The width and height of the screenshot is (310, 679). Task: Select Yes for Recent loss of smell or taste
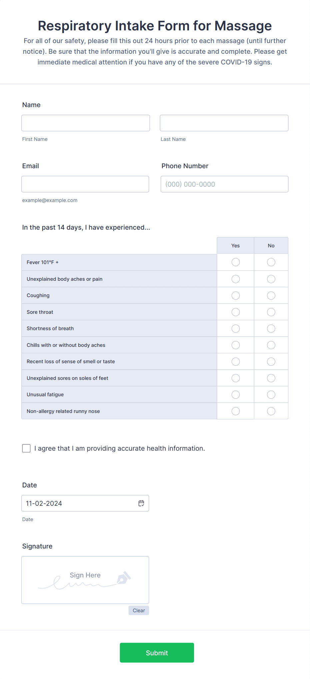236,362
